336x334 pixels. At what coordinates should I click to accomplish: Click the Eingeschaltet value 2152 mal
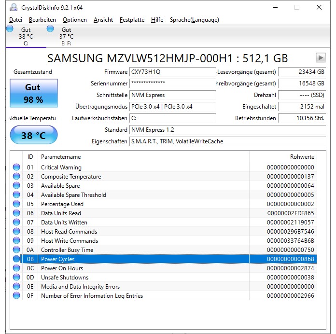(x=302, y=107)
